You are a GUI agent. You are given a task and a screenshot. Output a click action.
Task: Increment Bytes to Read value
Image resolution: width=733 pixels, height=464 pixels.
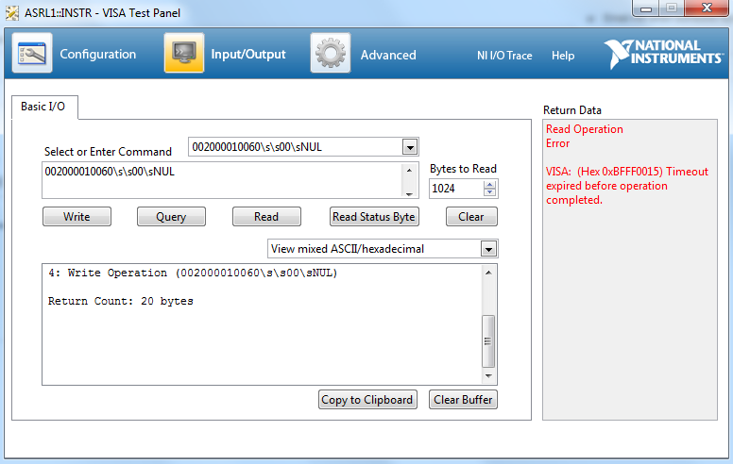click(x=490, y=185)
